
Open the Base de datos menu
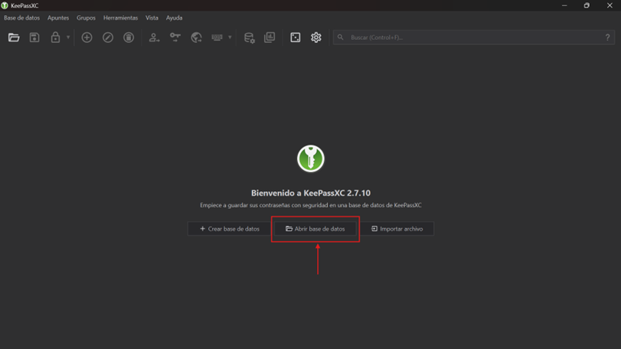(21, 18)
